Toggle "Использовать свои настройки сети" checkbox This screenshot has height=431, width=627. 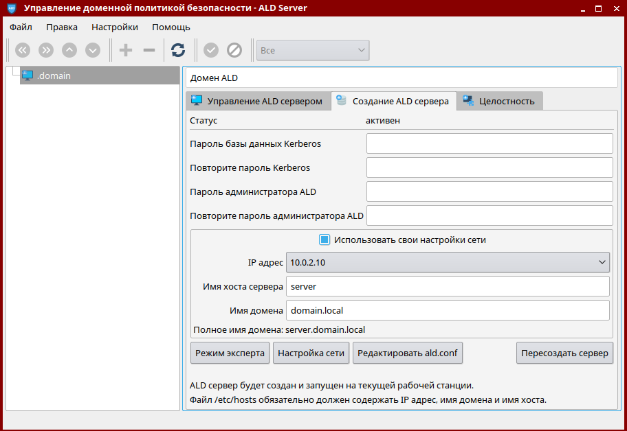324,240
